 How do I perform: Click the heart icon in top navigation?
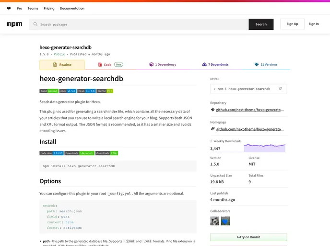click(9, 9)
